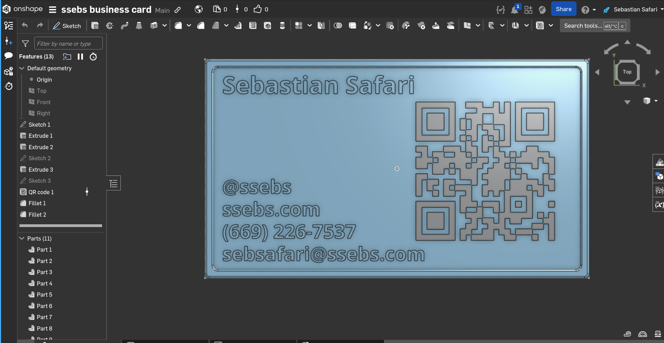Click the Main branch label
This screenshot has width=664, height=343.
[x=162, y=10]
